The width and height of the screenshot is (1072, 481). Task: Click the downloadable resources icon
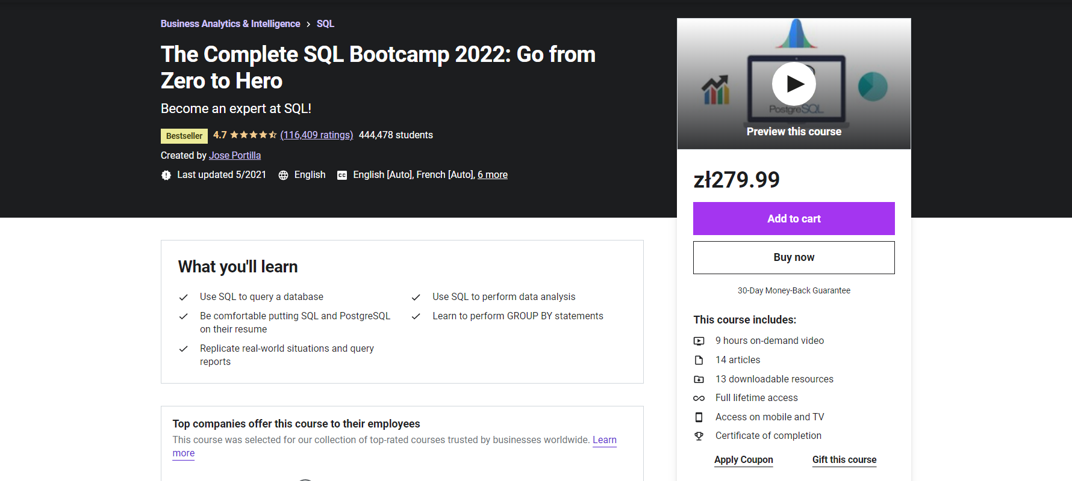pyautogui.click(x=699, y=379)
